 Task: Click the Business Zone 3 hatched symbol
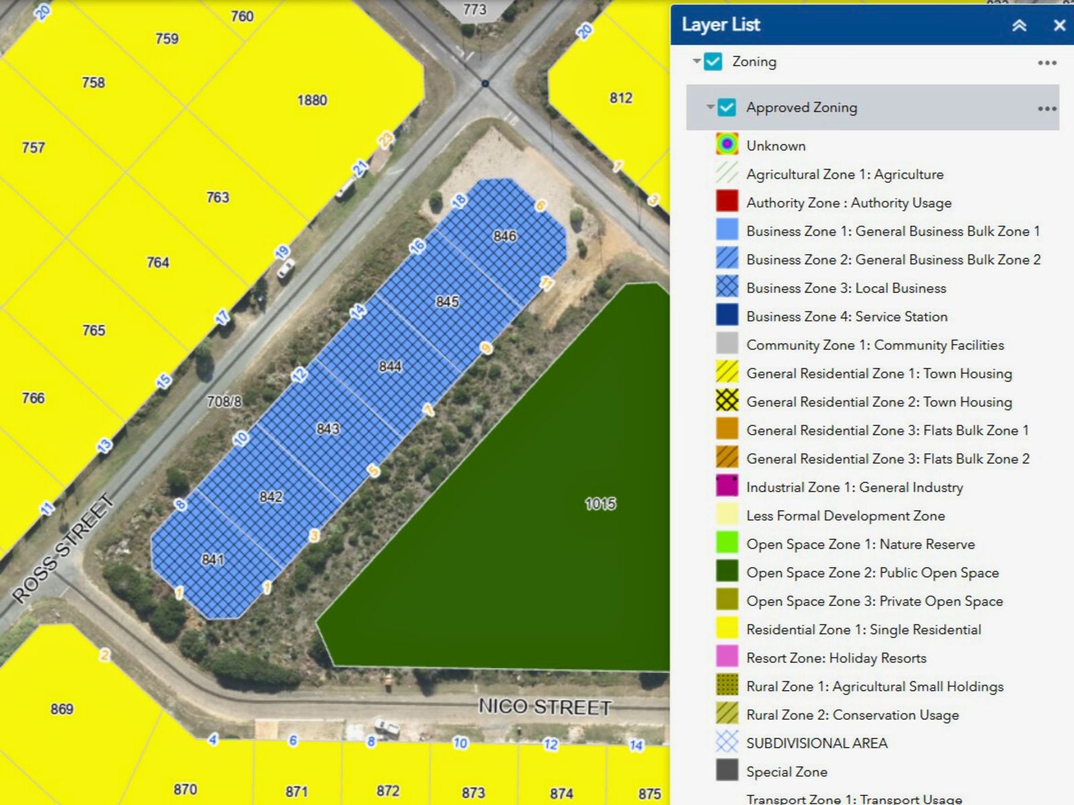(727, 287)
